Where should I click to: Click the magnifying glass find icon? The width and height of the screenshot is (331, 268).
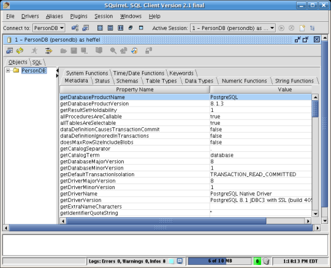point(113,51)
